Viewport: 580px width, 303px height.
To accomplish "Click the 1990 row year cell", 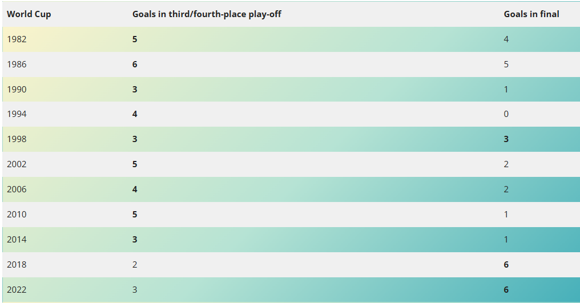I will [17, 89].
